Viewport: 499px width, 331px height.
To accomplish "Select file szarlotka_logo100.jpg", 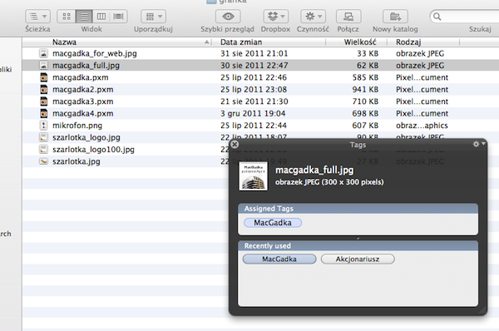I will (93, 150).
